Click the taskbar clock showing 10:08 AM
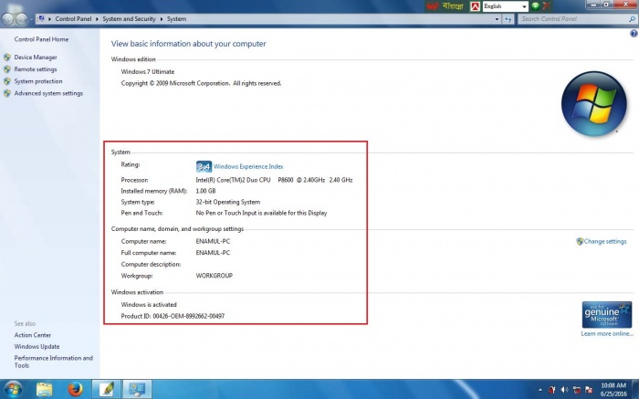This screenshot has height=399, width=639. click(613, 389)
